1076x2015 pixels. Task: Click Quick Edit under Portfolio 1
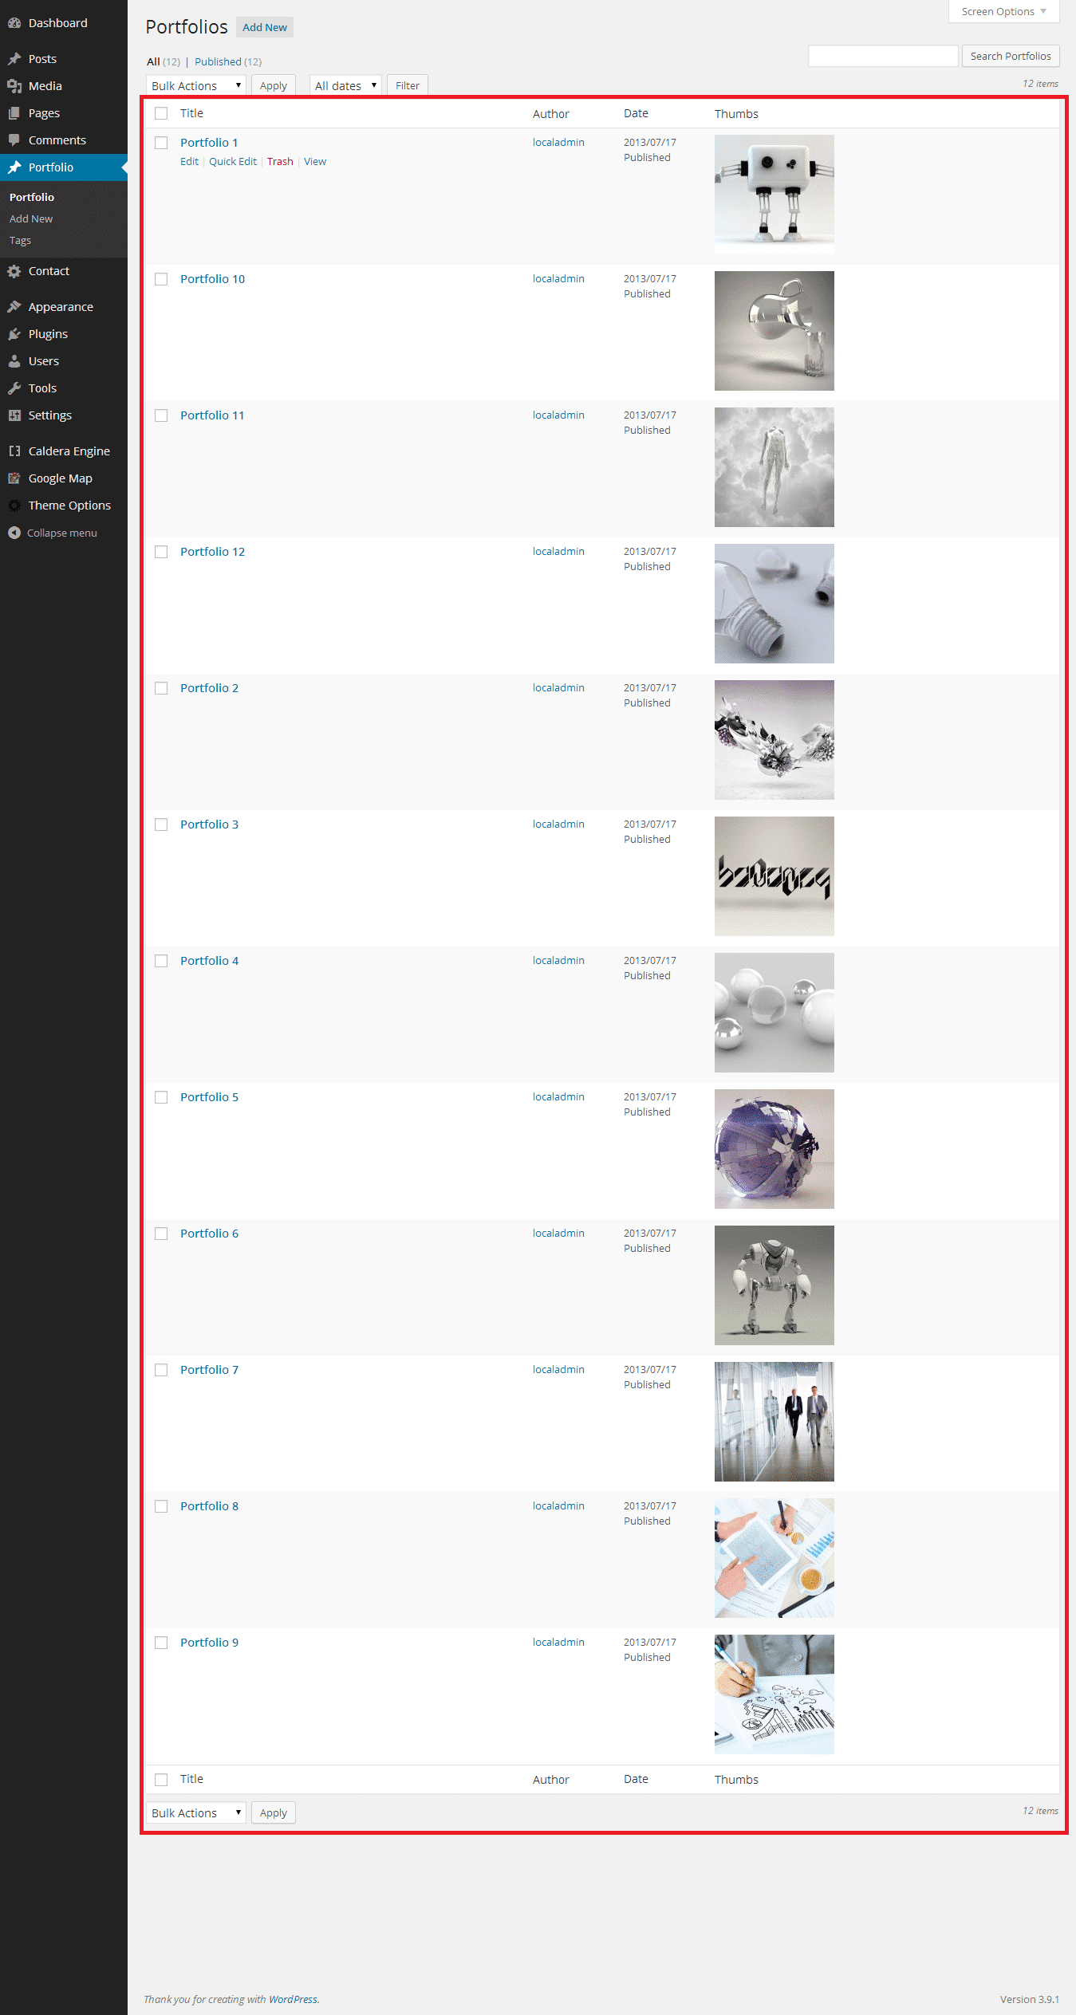click(x=233, y=161)
